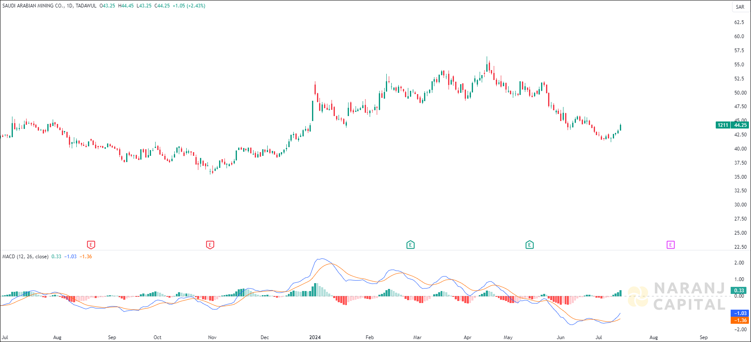Click the open value O43.25
The width and height of the screenshot is (751, 342).
tap(107, 6)
